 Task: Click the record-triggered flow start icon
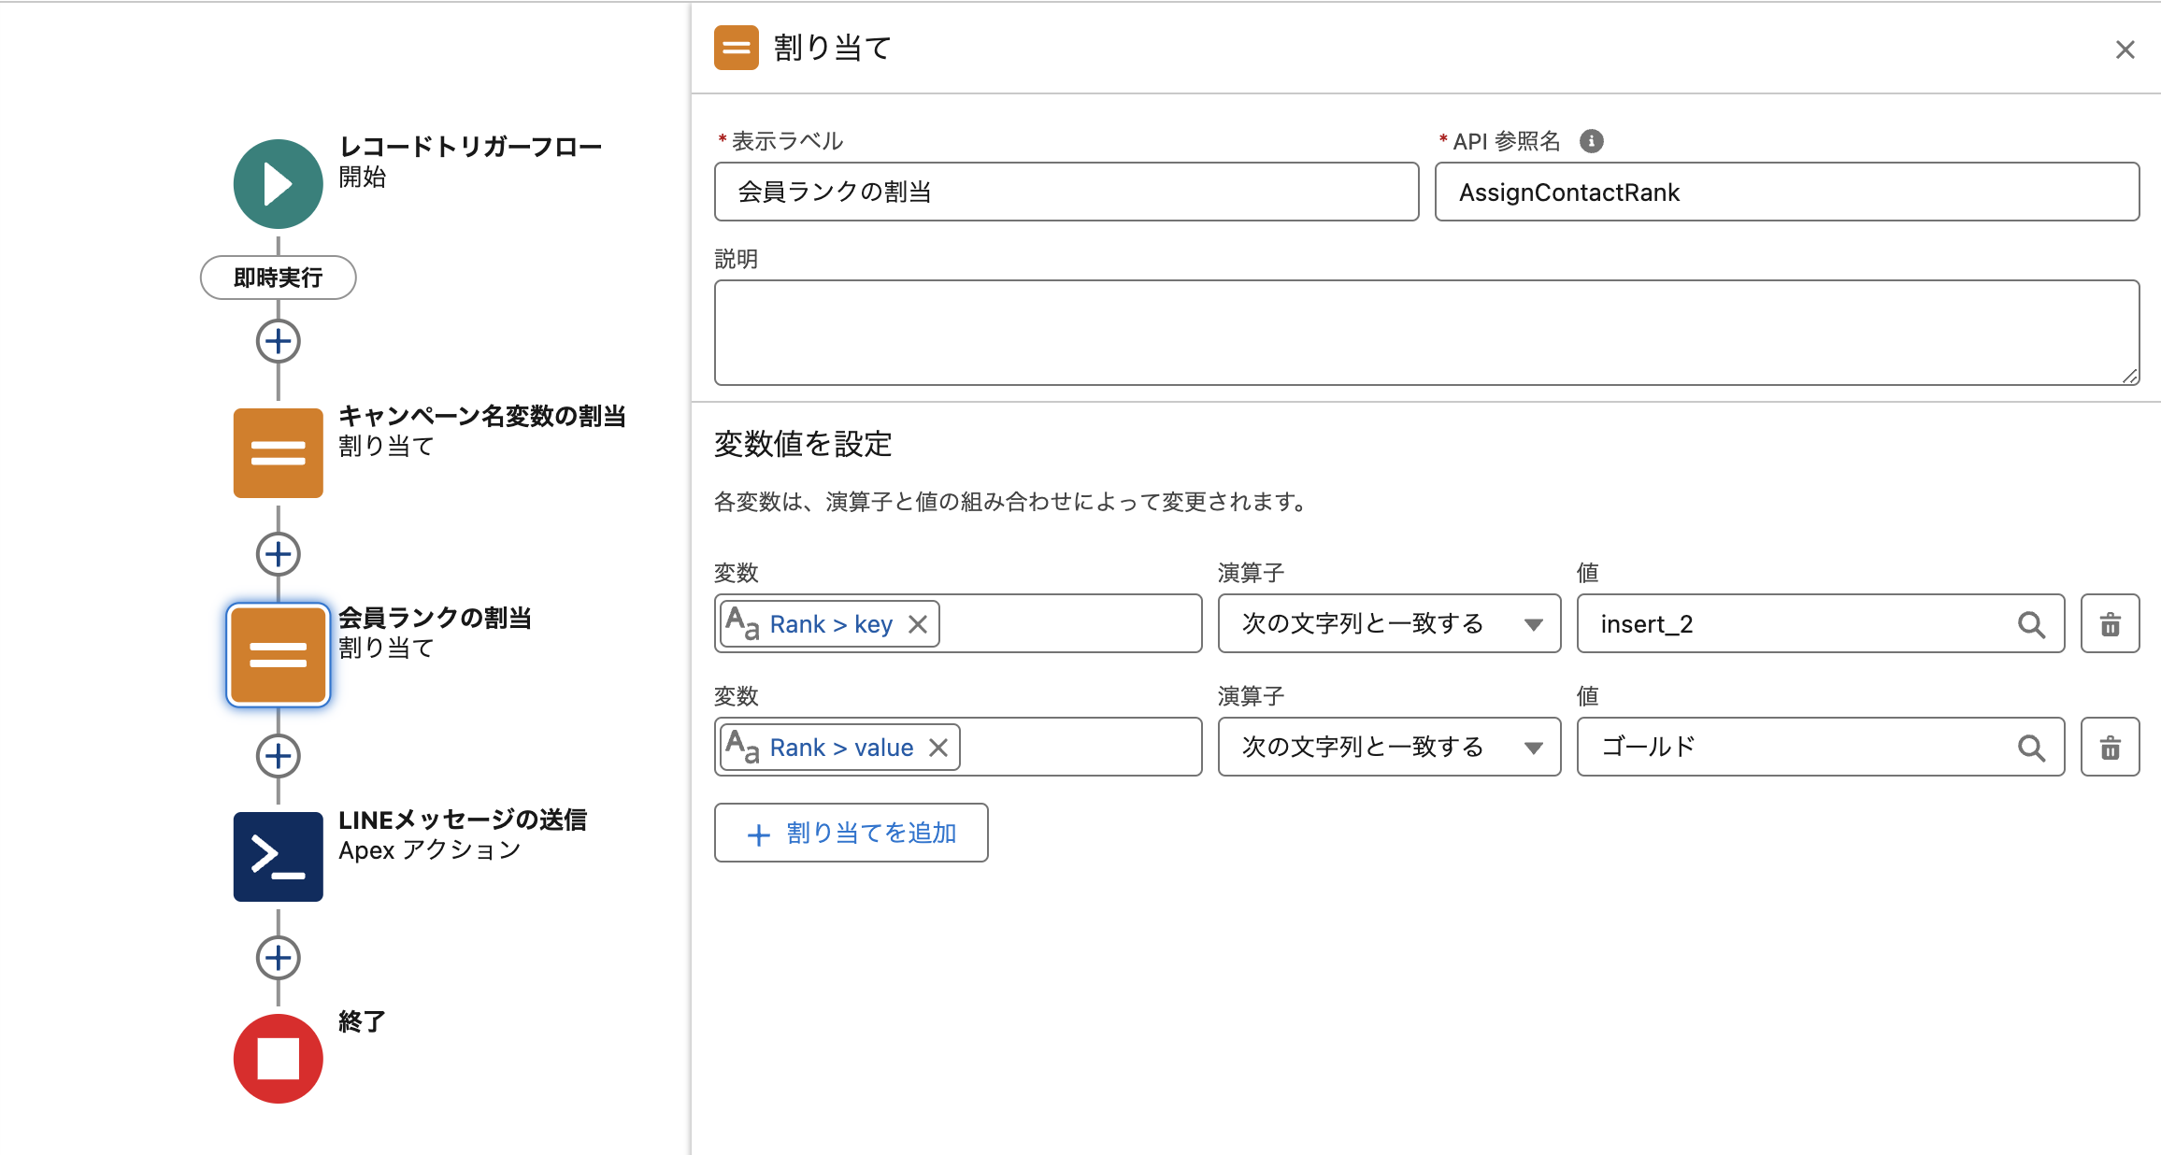(278, 184)
